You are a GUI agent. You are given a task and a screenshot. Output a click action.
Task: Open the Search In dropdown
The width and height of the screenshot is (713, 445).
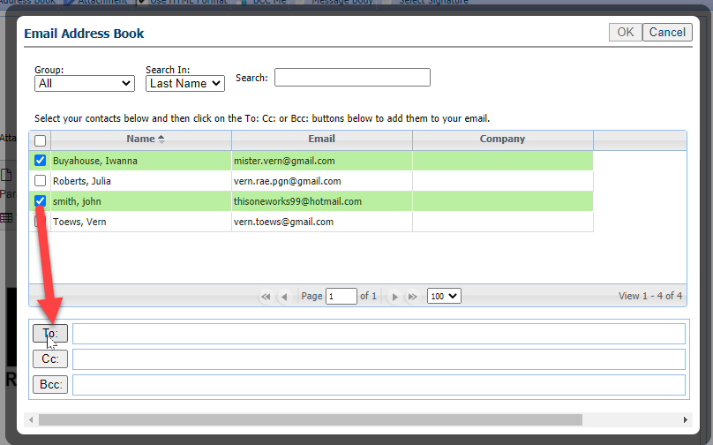[x=185, y=83]
